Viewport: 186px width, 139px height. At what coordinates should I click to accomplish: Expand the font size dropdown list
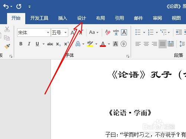pos(66,33)
